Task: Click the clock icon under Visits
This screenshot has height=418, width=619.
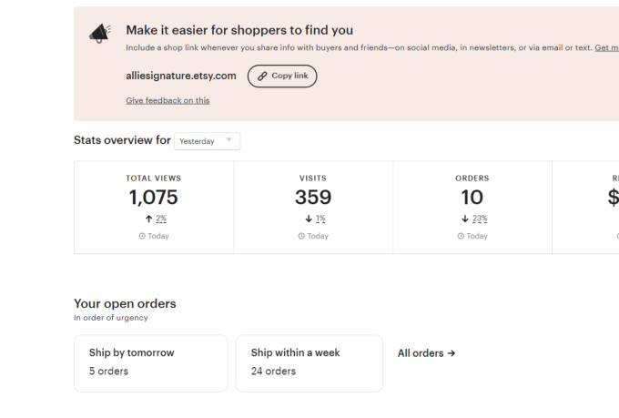Action: tap(301, 236)
